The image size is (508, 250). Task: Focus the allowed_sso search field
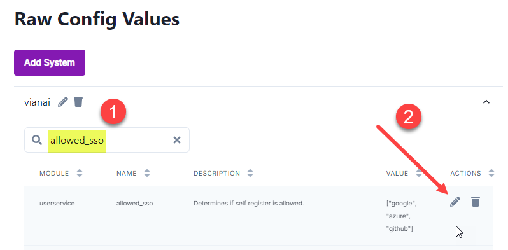coord(107,140)
